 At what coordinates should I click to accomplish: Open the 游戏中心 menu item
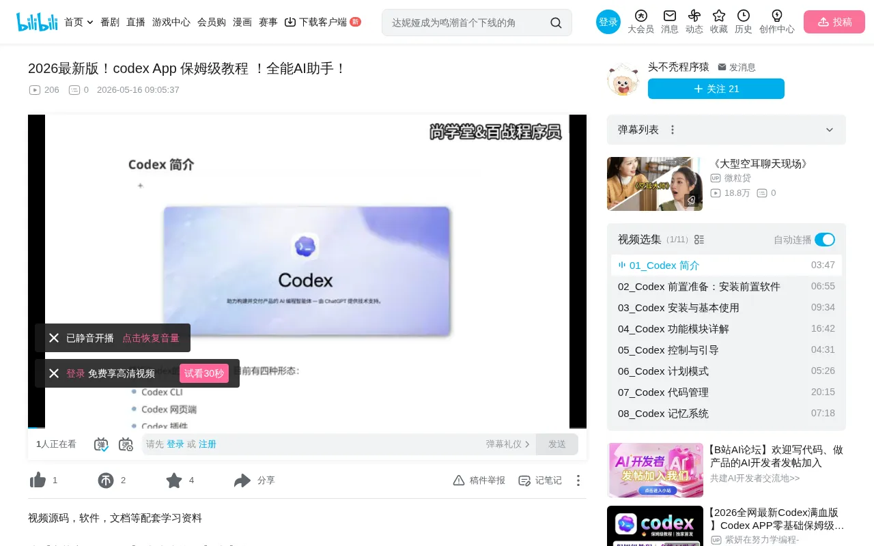tap(171, 22)
